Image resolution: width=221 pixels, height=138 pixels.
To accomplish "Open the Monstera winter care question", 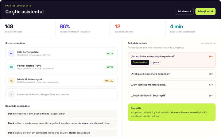I will pyautogui.click(x=172, y=85).
